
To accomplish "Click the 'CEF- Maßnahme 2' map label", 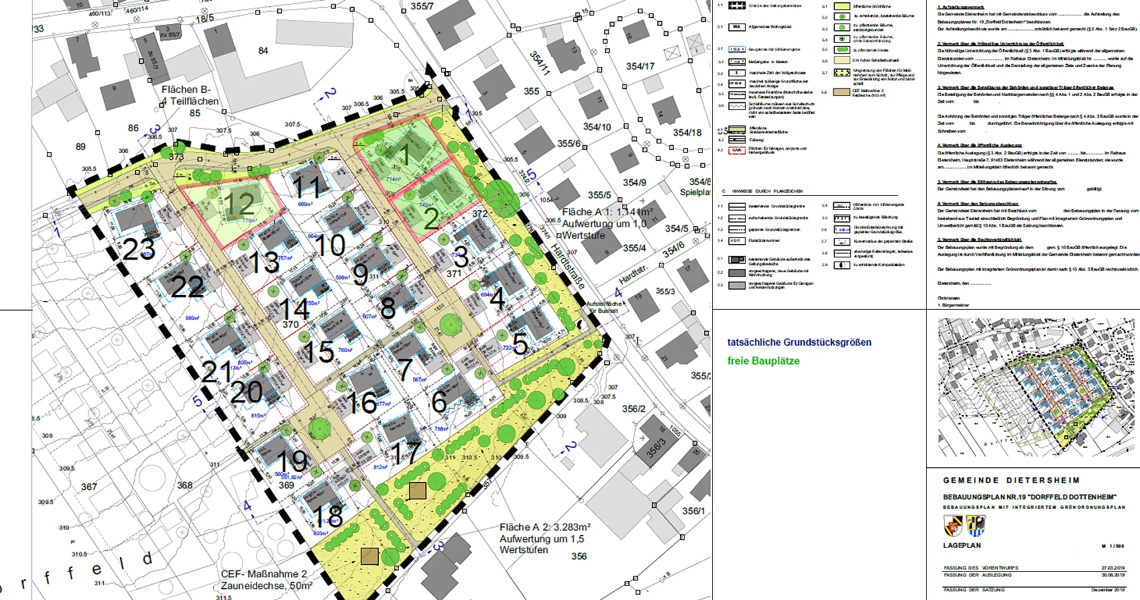I will 264,574.
